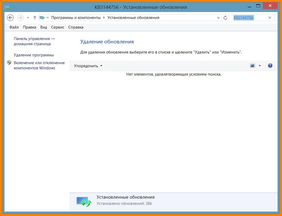This screenshot has height=216, width=282.
Task: Click the control panel icon in address bar
Action: tap(42, 18)
